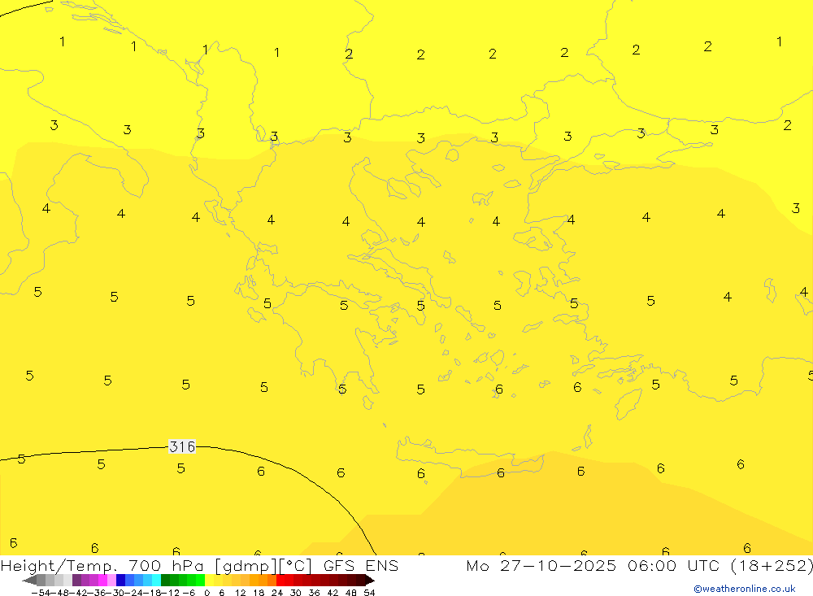The image size is (813, 596).
Task: Pick the dark green swatch on the color scale
Action: (x=165, y=581)
